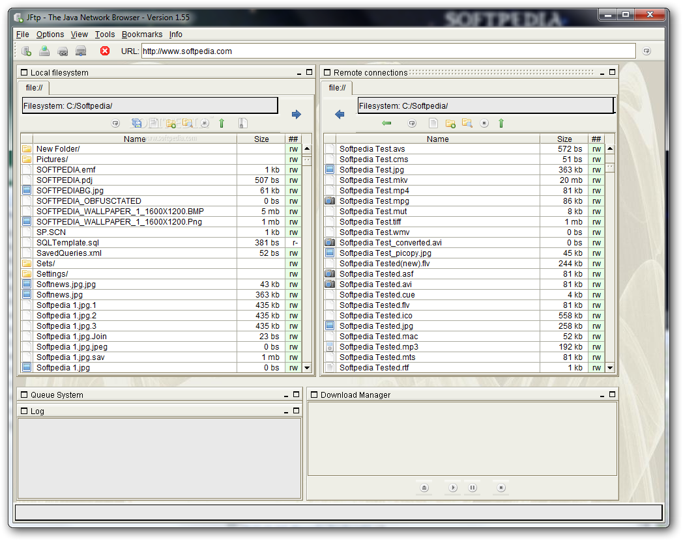
Task: Select Softpedia Test_converted.avi in remote list
Action: [464, 243]
